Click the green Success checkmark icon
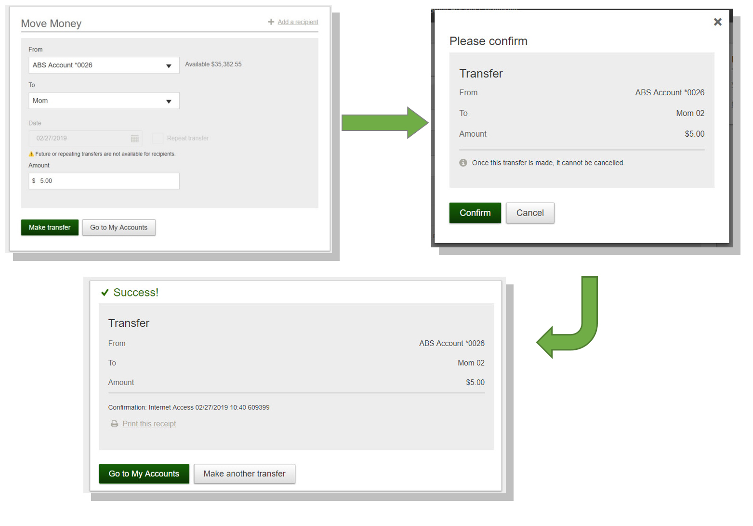The image size is (753, 526). [105, 293]
